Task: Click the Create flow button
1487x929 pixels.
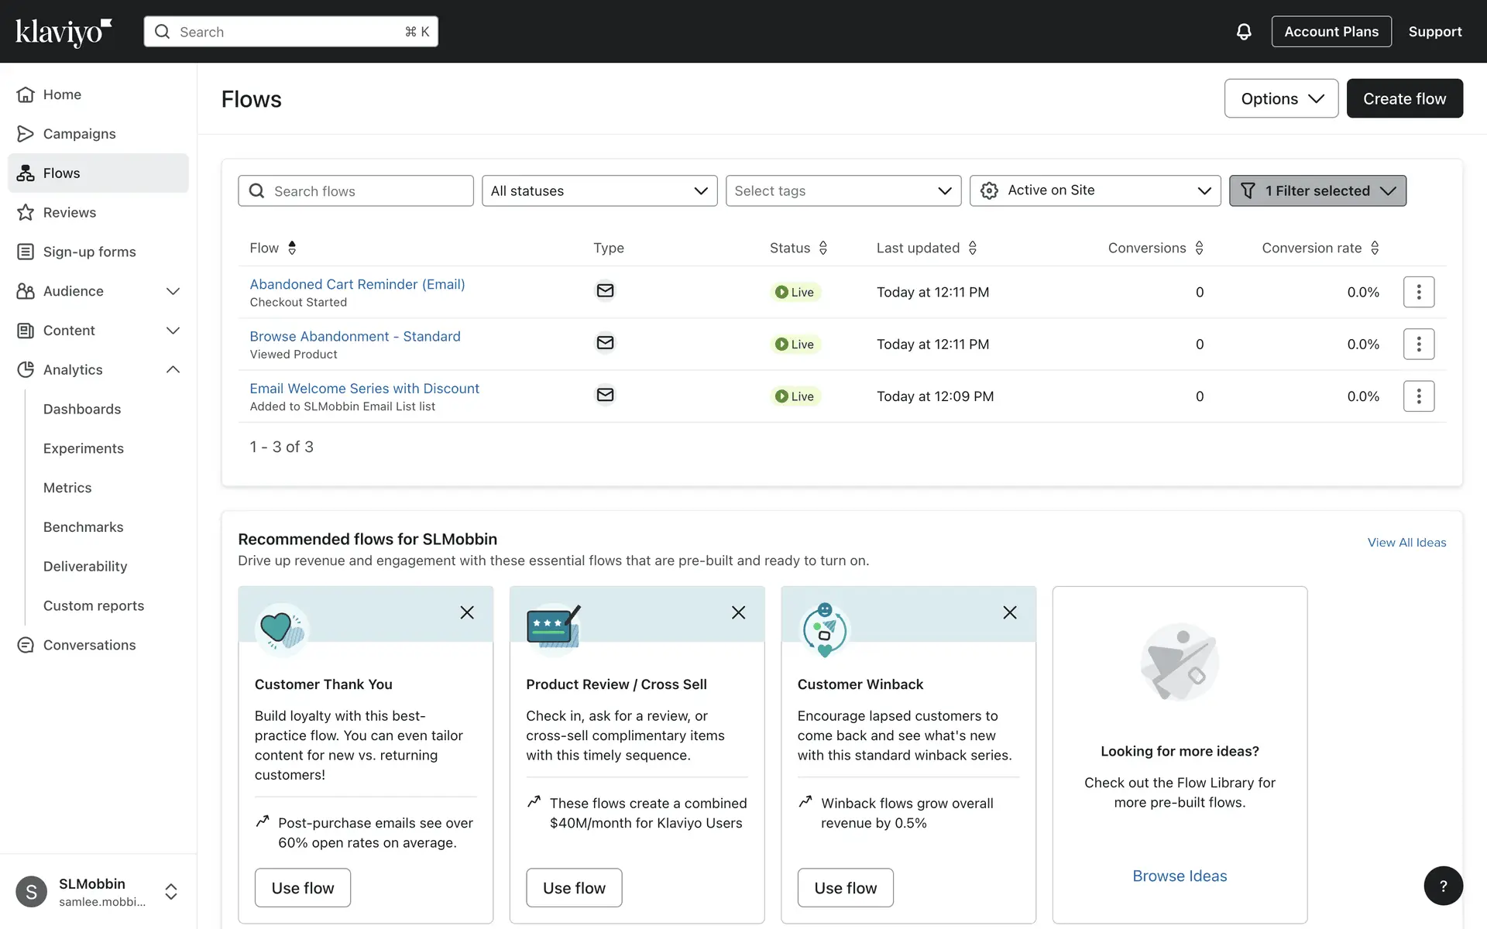Action: (1403, 99)
